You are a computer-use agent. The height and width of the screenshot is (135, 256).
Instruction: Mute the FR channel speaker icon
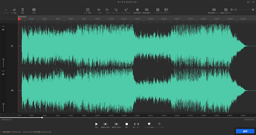pyautogui.click(x=3, y=74)
